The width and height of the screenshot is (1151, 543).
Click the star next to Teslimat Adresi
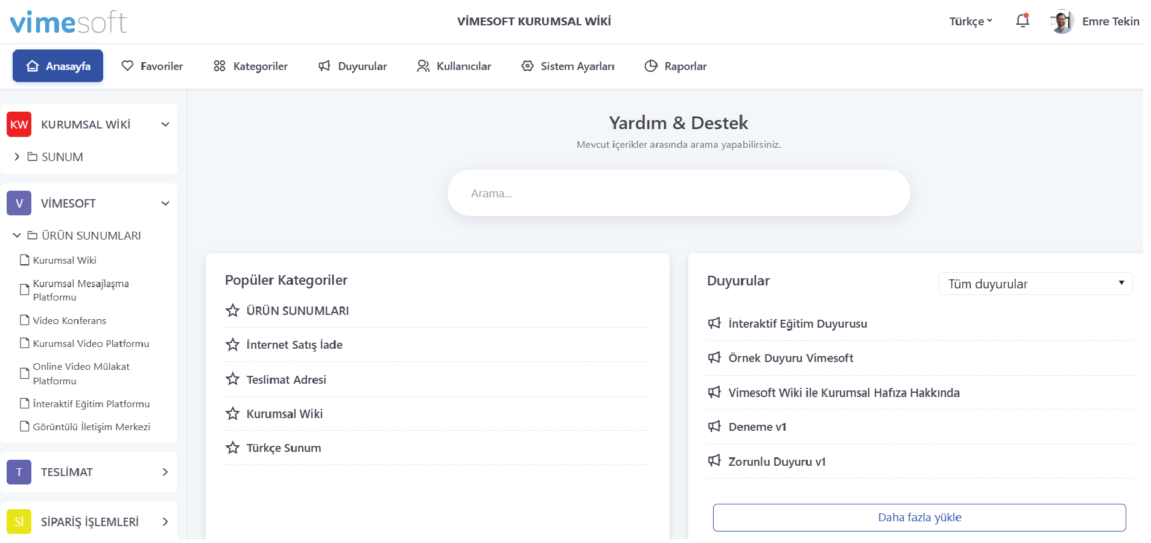point(232,379)
